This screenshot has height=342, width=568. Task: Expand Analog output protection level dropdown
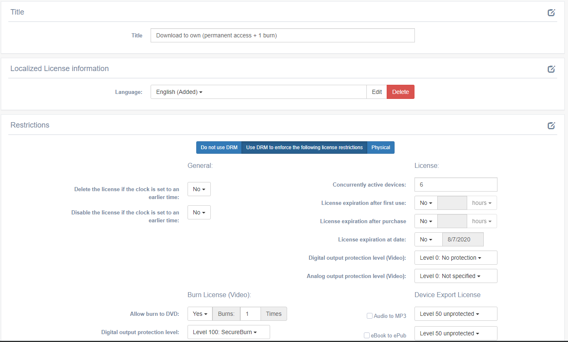point(456,276)
